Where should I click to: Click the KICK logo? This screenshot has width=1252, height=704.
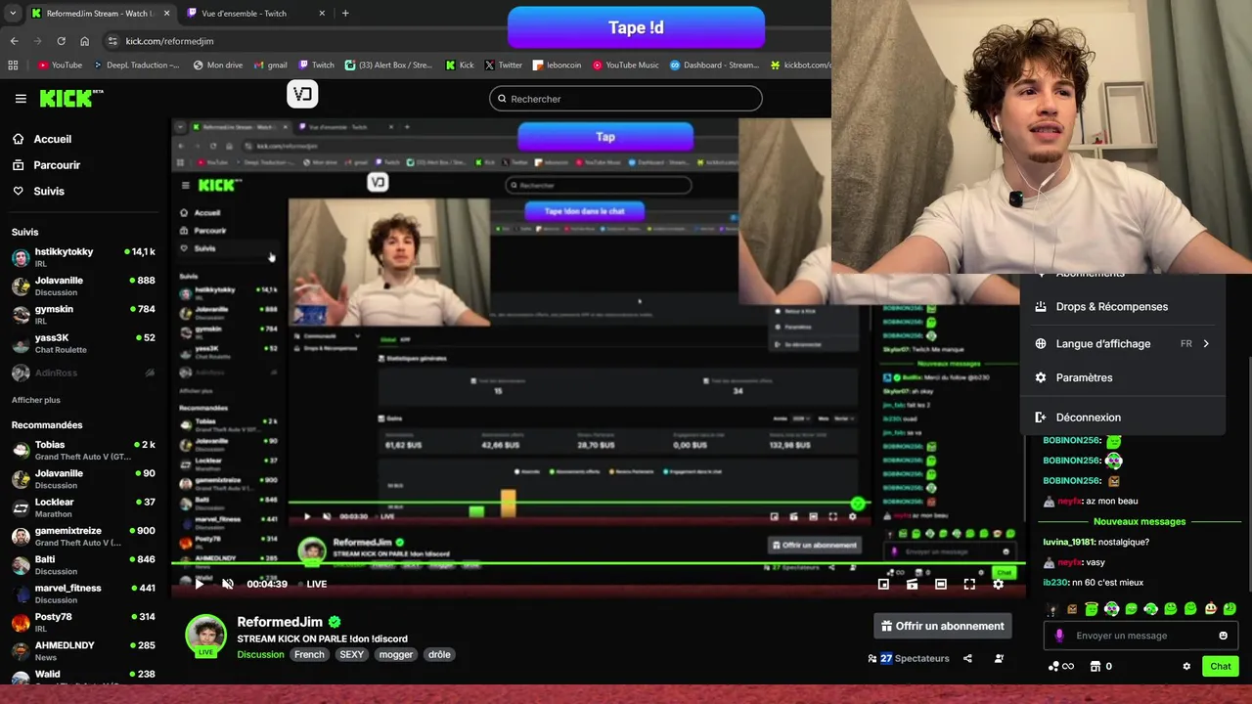pos(69,98)
